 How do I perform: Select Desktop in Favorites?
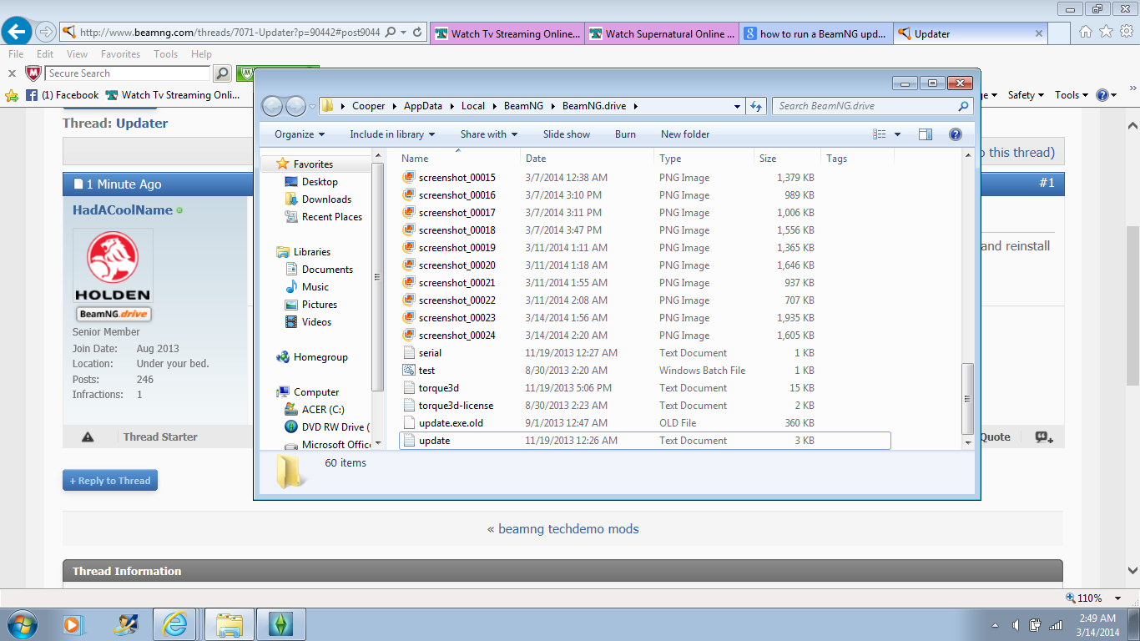320,182
